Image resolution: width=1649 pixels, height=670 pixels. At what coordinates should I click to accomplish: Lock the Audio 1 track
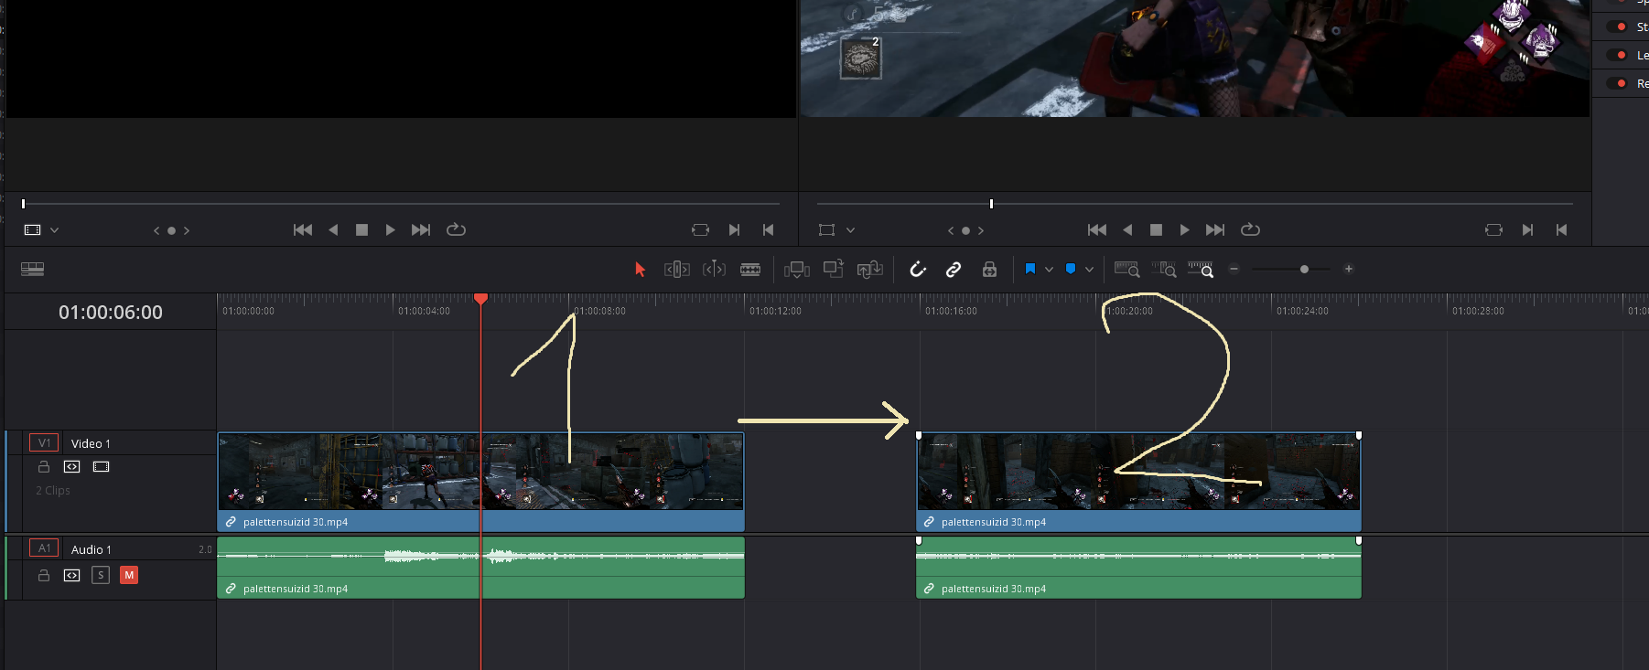point(43,575)
